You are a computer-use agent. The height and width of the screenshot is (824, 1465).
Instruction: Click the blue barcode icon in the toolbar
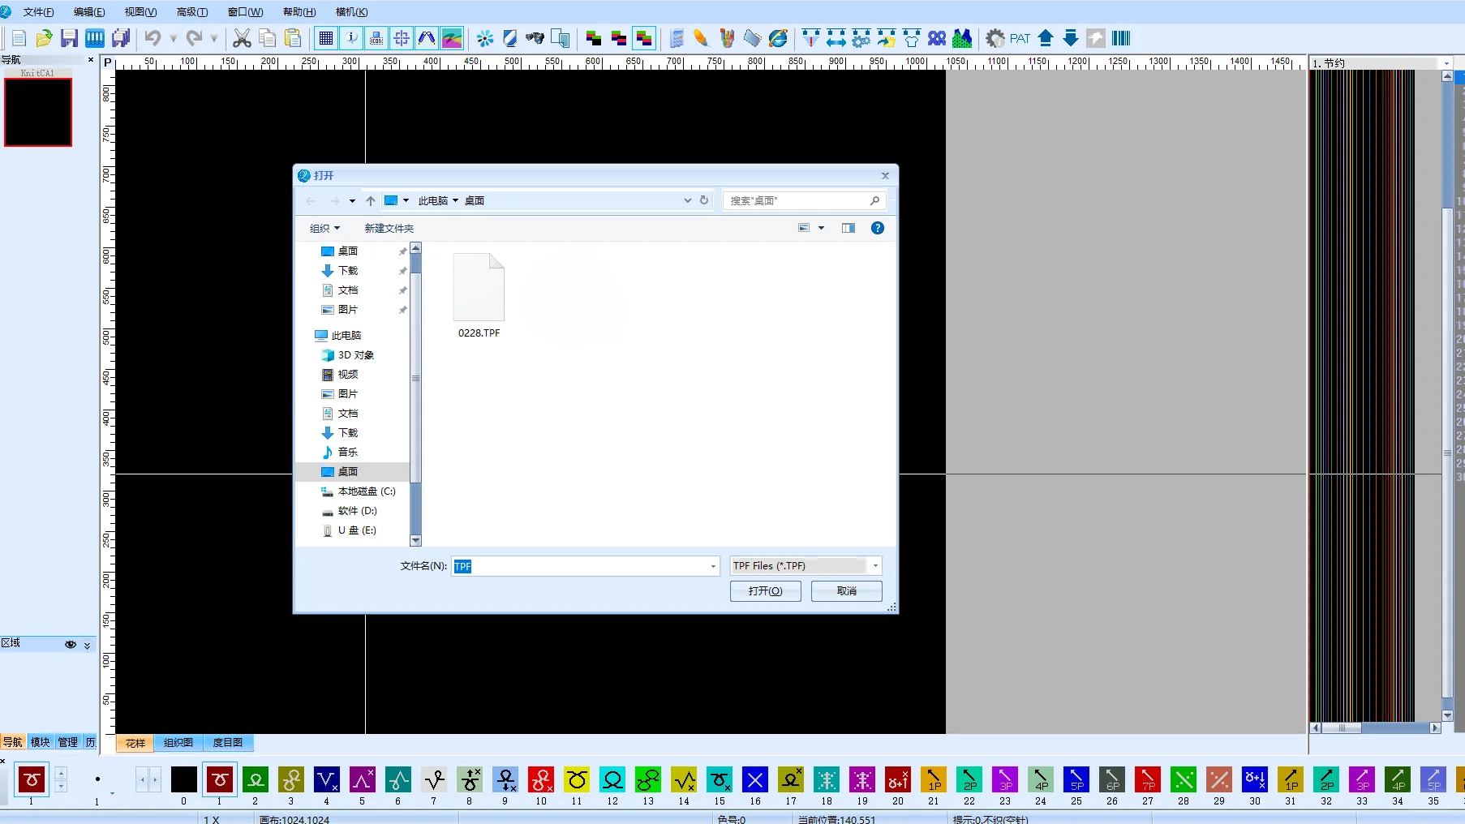pyautogui.click(x=1121, y=38)
